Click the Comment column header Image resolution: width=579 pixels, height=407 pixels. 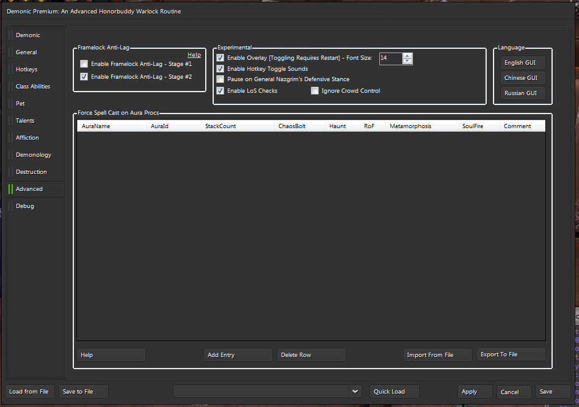coord(522,126)
